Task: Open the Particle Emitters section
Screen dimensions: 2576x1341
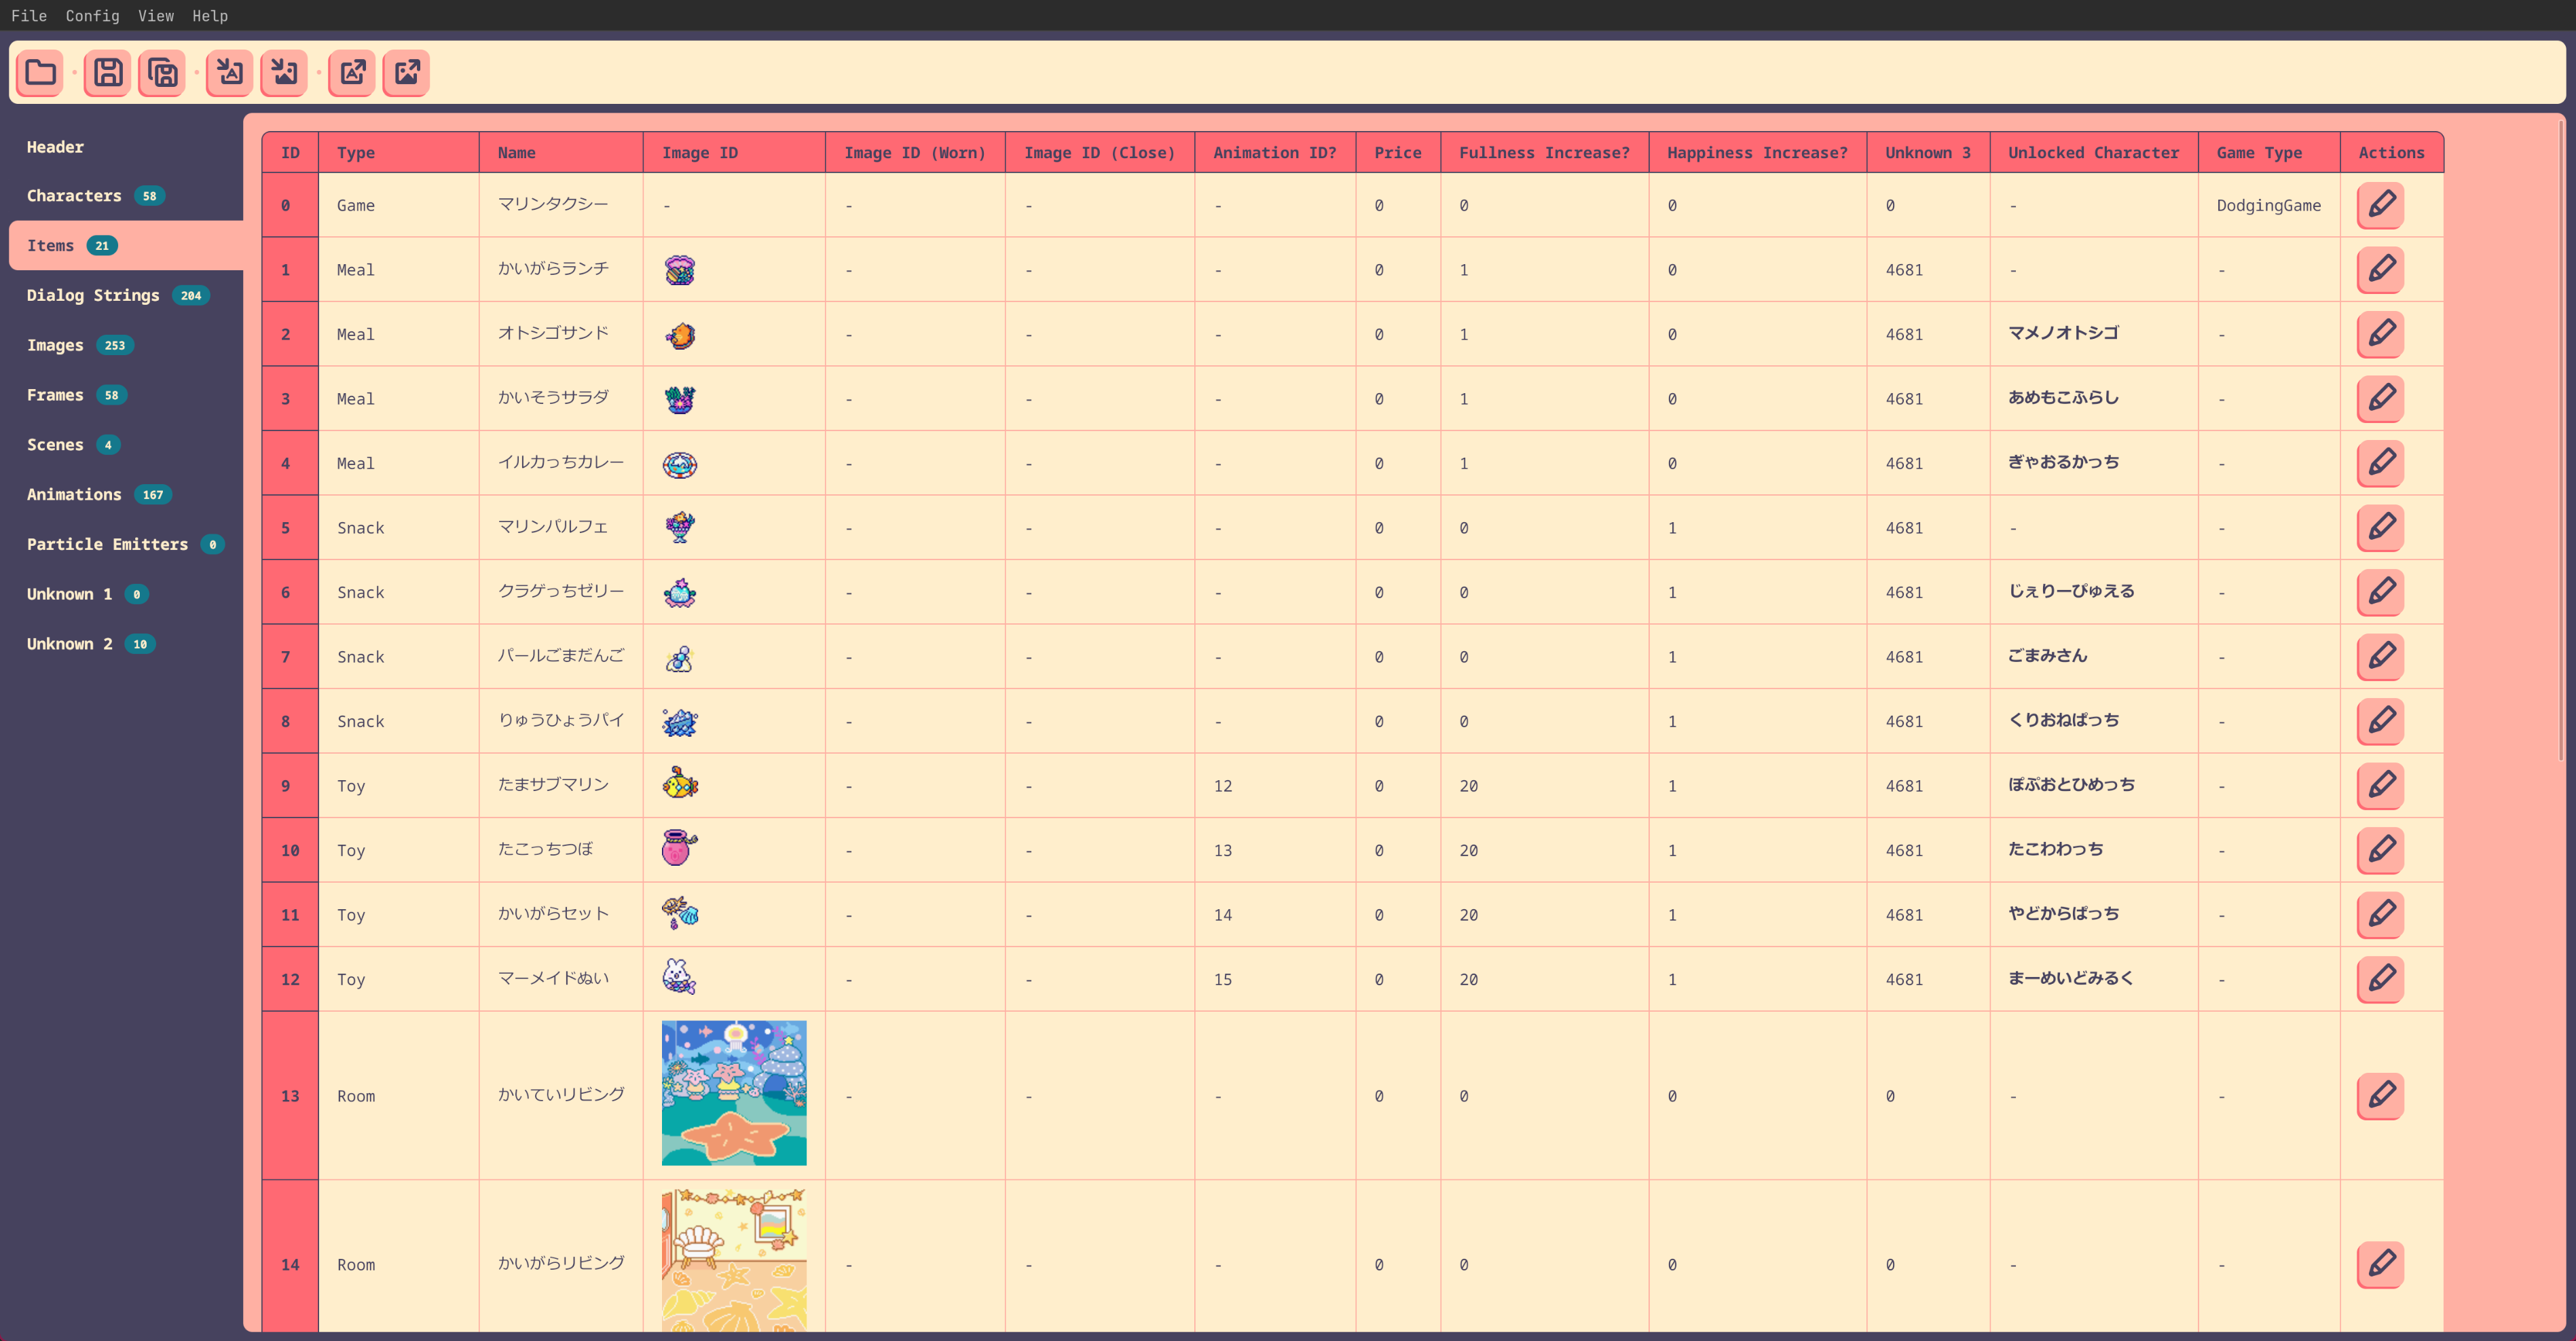Action: 126,544
